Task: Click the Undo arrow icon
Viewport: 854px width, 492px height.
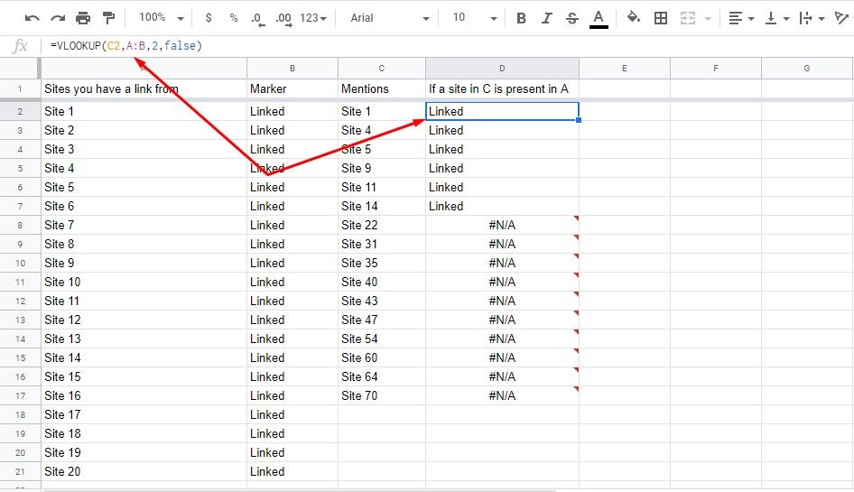Action: pos(32,18)
